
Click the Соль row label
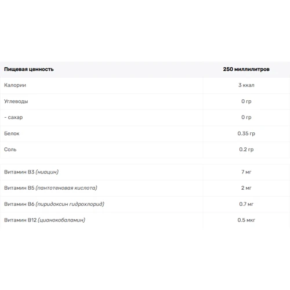tap(10, 150)
